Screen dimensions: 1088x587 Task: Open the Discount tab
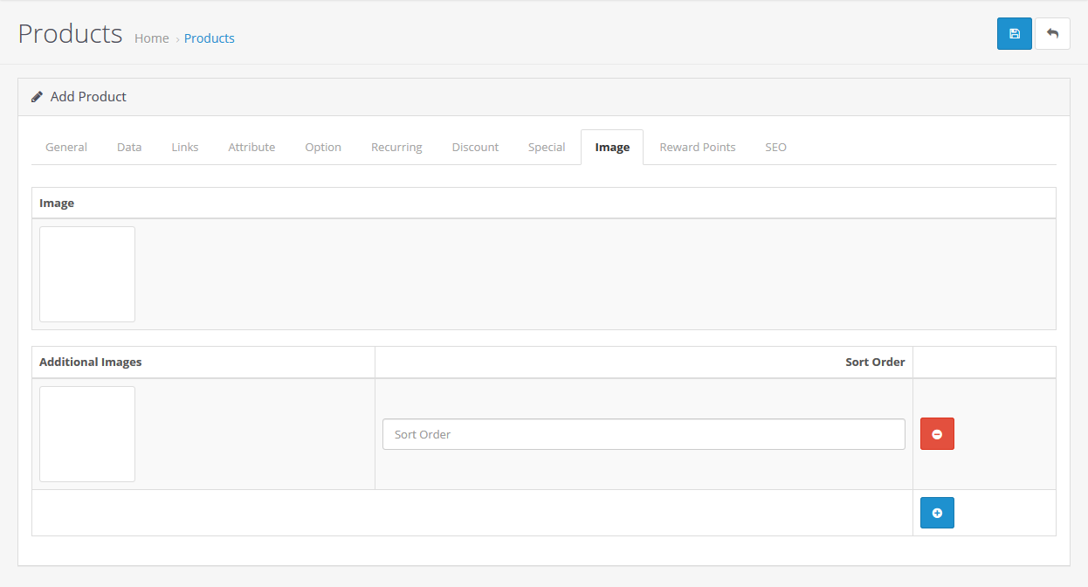click(x=475, y=147)
